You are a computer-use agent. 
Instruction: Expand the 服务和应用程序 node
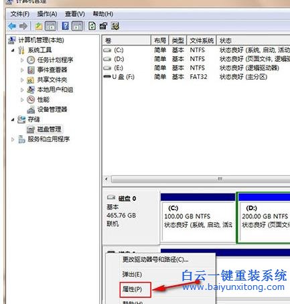pyautogui.click(x=13, y=139)
